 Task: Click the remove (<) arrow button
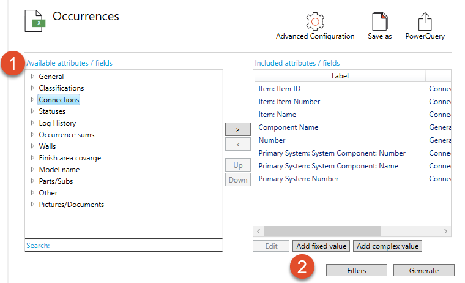point(238,144)
